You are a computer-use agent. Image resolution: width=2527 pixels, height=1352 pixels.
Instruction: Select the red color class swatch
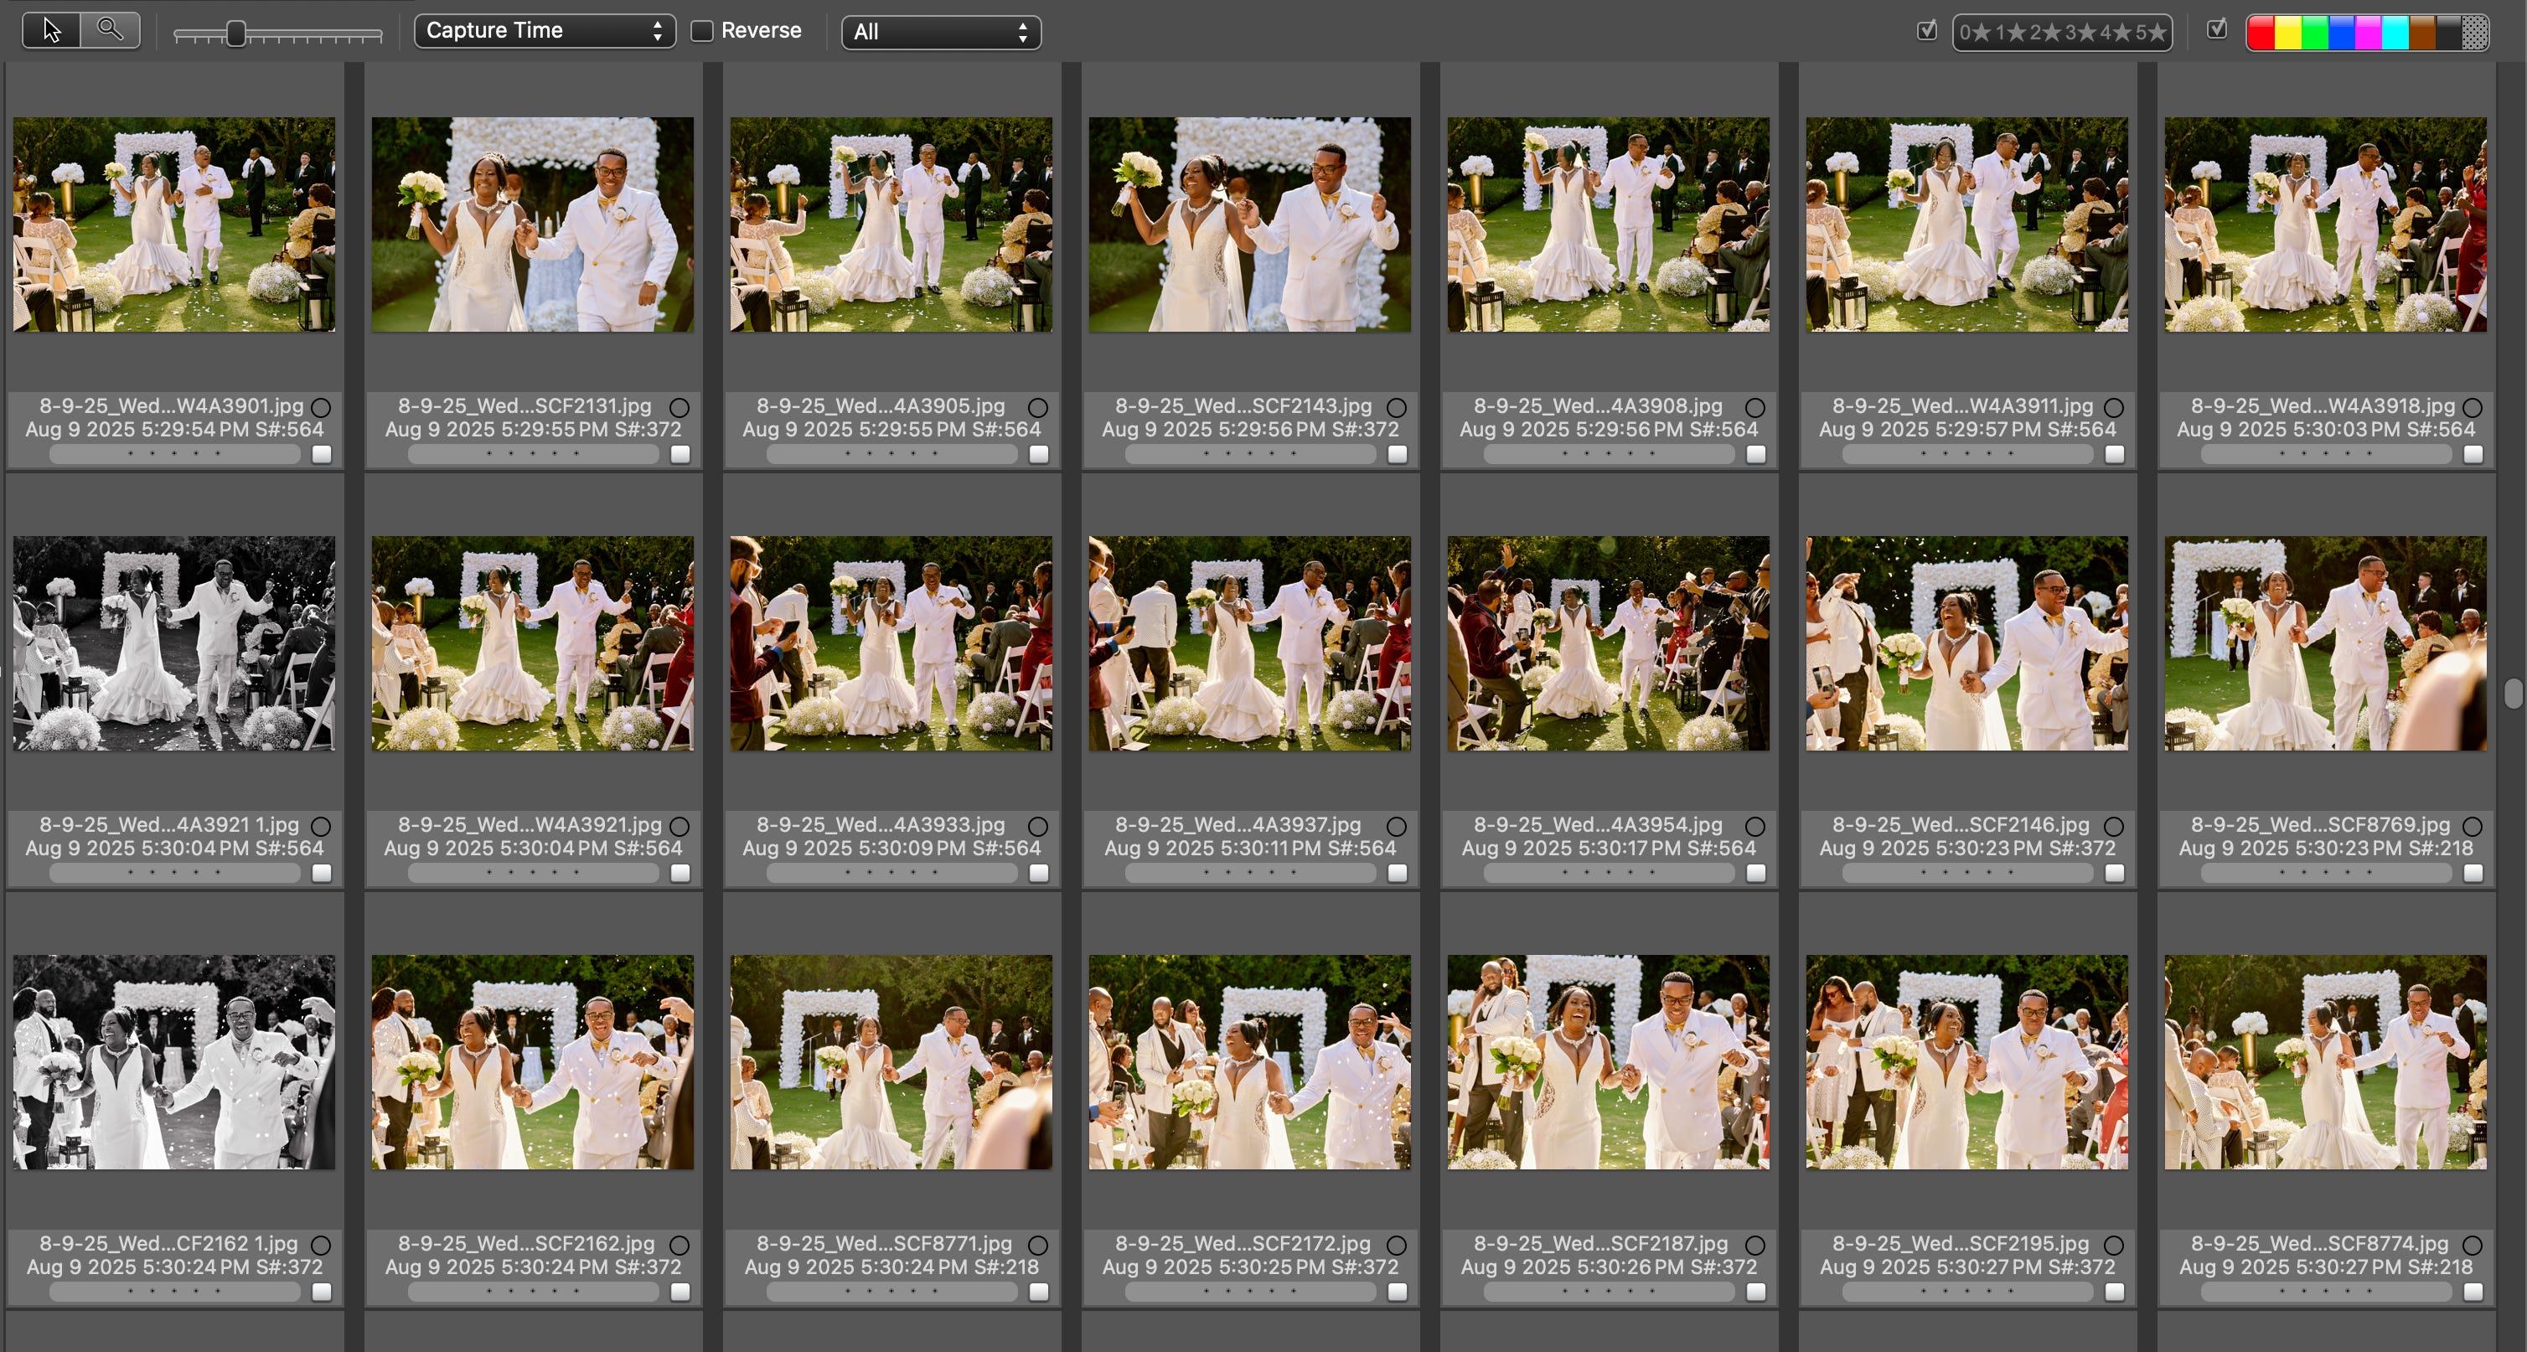2261,33
